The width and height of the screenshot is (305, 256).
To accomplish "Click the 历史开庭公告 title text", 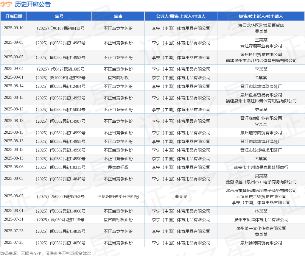I will click(33, 4).
